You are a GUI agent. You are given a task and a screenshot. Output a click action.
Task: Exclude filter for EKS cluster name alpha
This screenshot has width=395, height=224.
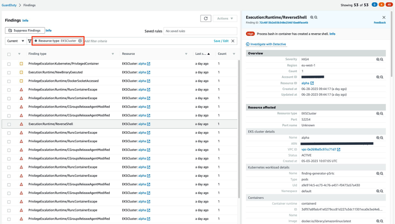click(x=382, y=138)
